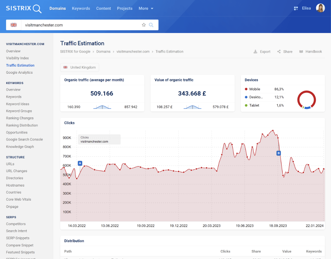This screenshot has height=259, width=331.
Task: Click the Export button label
Action: click(x=265, y=51)
